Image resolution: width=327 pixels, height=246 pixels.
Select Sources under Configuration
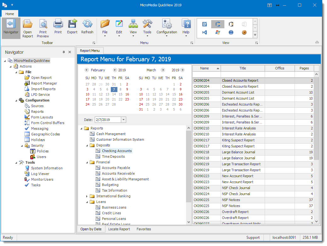tap(37, 106)
